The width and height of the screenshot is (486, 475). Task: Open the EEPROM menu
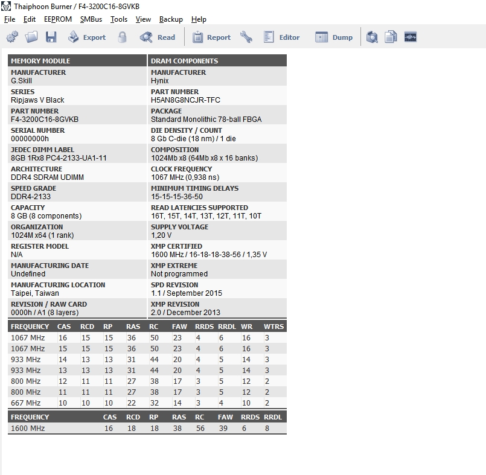click(x=58, y=19)
